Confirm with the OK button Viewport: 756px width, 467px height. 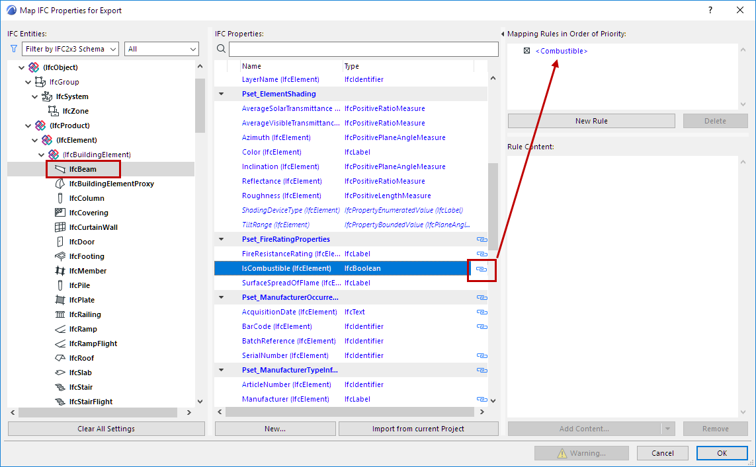(722, 453)
